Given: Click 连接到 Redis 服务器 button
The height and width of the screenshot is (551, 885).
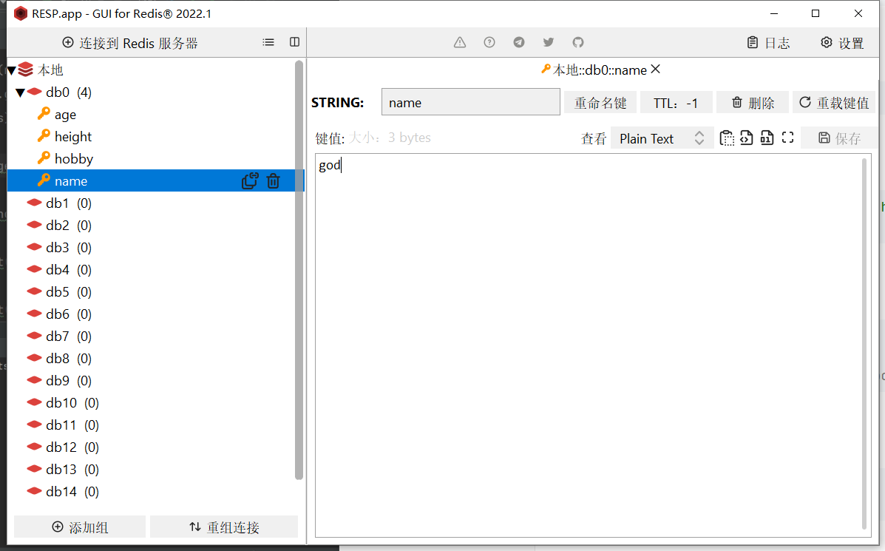Looking at the screenshot, I should [x=130, y=43].
